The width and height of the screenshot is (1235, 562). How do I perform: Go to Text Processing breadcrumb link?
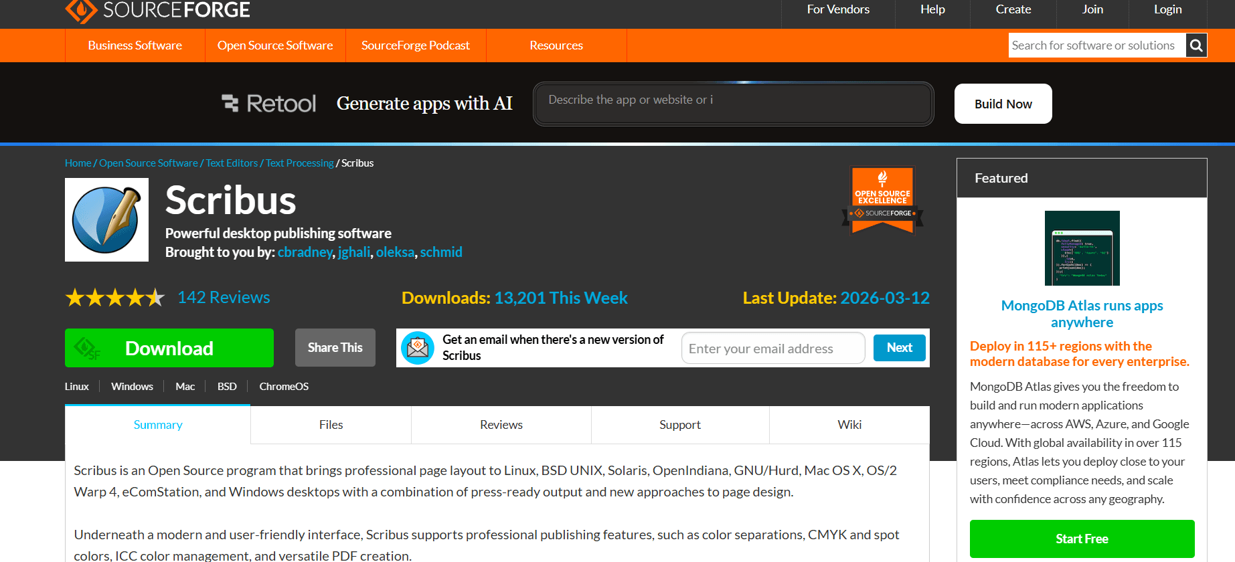299,163
